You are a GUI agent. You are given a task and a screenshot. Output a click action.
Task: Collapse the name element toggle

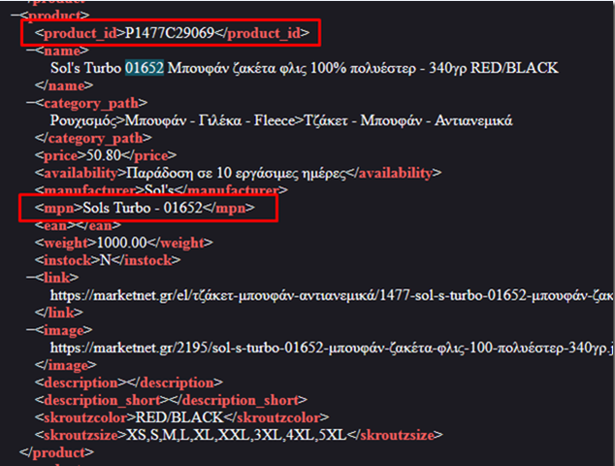click(31, 50)
